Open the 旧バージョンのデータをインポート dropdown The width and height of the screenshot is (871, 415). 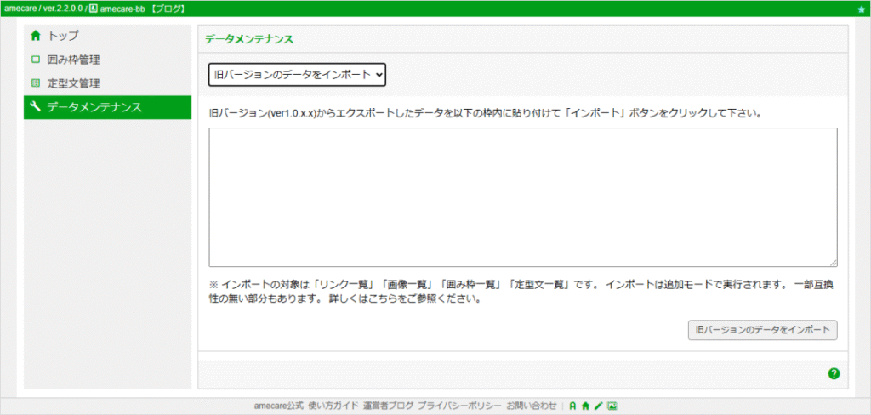pos(297,75)
